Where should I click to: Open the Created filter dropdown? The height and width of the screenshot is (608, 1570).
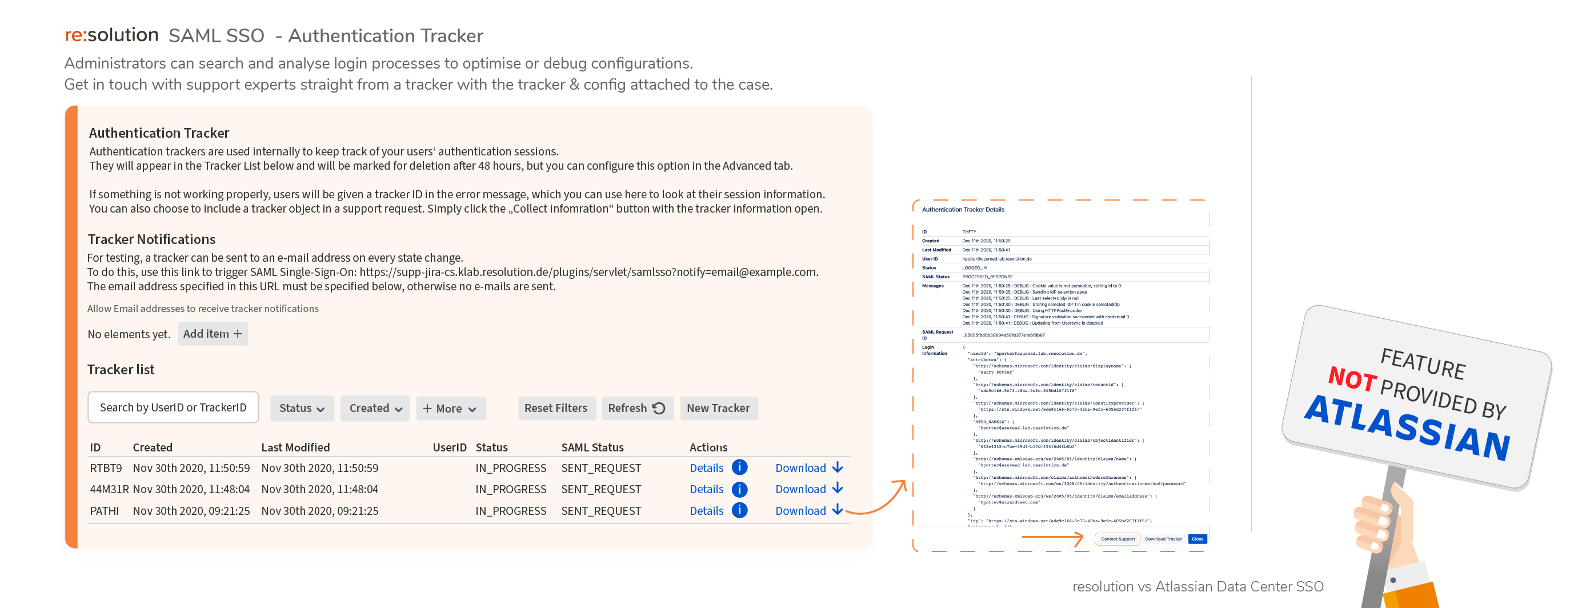(375, 408)
